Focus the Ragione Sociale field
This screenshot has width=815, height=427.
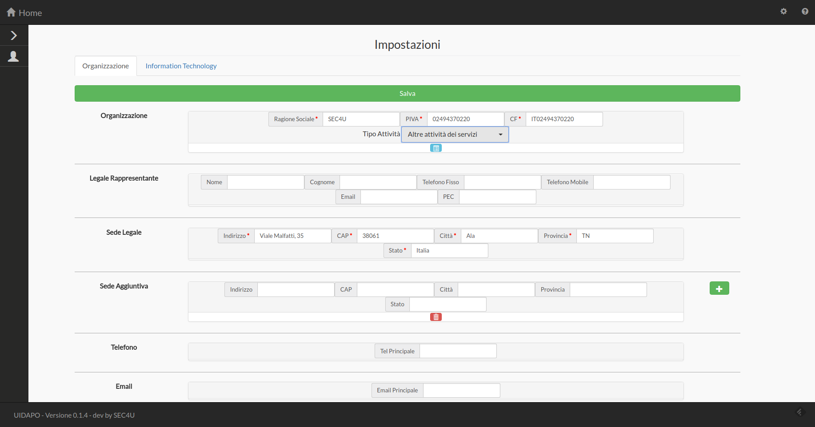click(x=361, y=119)
